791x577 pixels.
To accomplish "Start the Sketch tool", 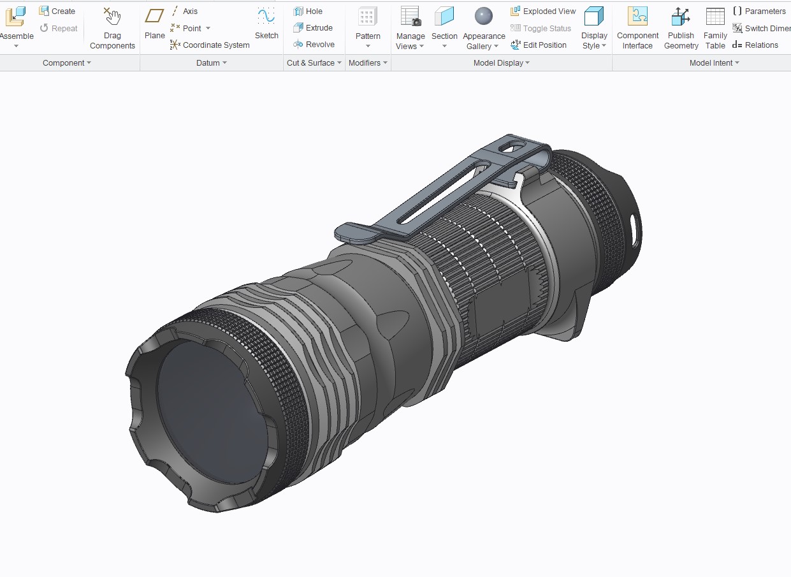I will tap(266, 24).
